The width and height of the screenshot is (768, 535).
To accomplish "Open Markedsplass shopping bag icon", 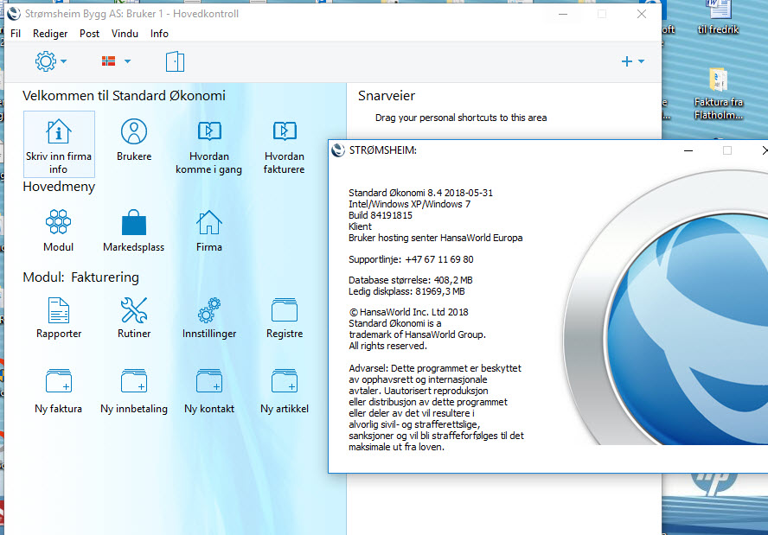I will tap(134, 223).
